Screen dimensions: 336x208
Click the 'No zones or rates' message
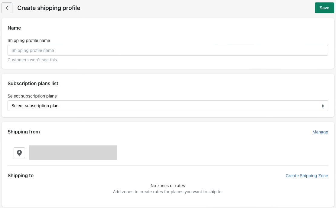point(168,186)
